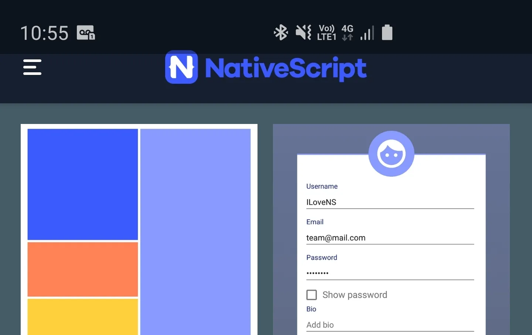Image resolution: width=532 pixels, height=335 pixels.
Task: Select the tall light-blue layout block
Action: (195, 232)
